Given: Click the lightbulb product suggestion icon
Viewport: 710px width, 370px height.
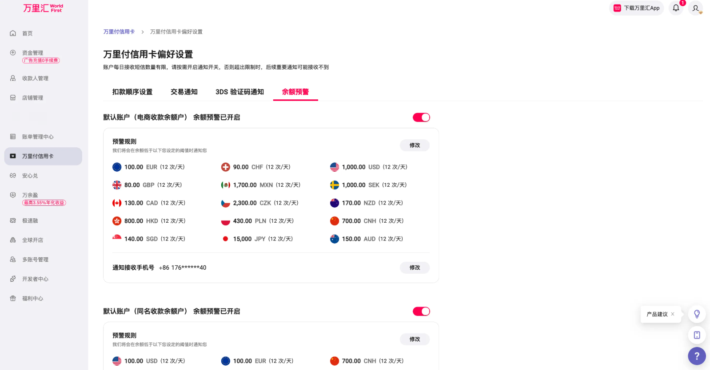Looking at the screenshot, I should [697, 314].
